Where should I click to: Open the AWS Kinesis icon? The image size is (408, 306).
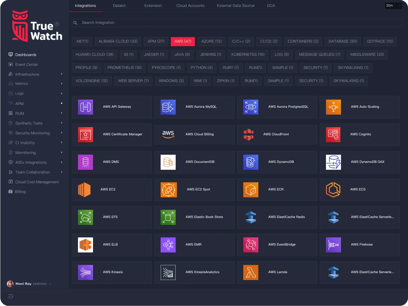pos(85,272)
